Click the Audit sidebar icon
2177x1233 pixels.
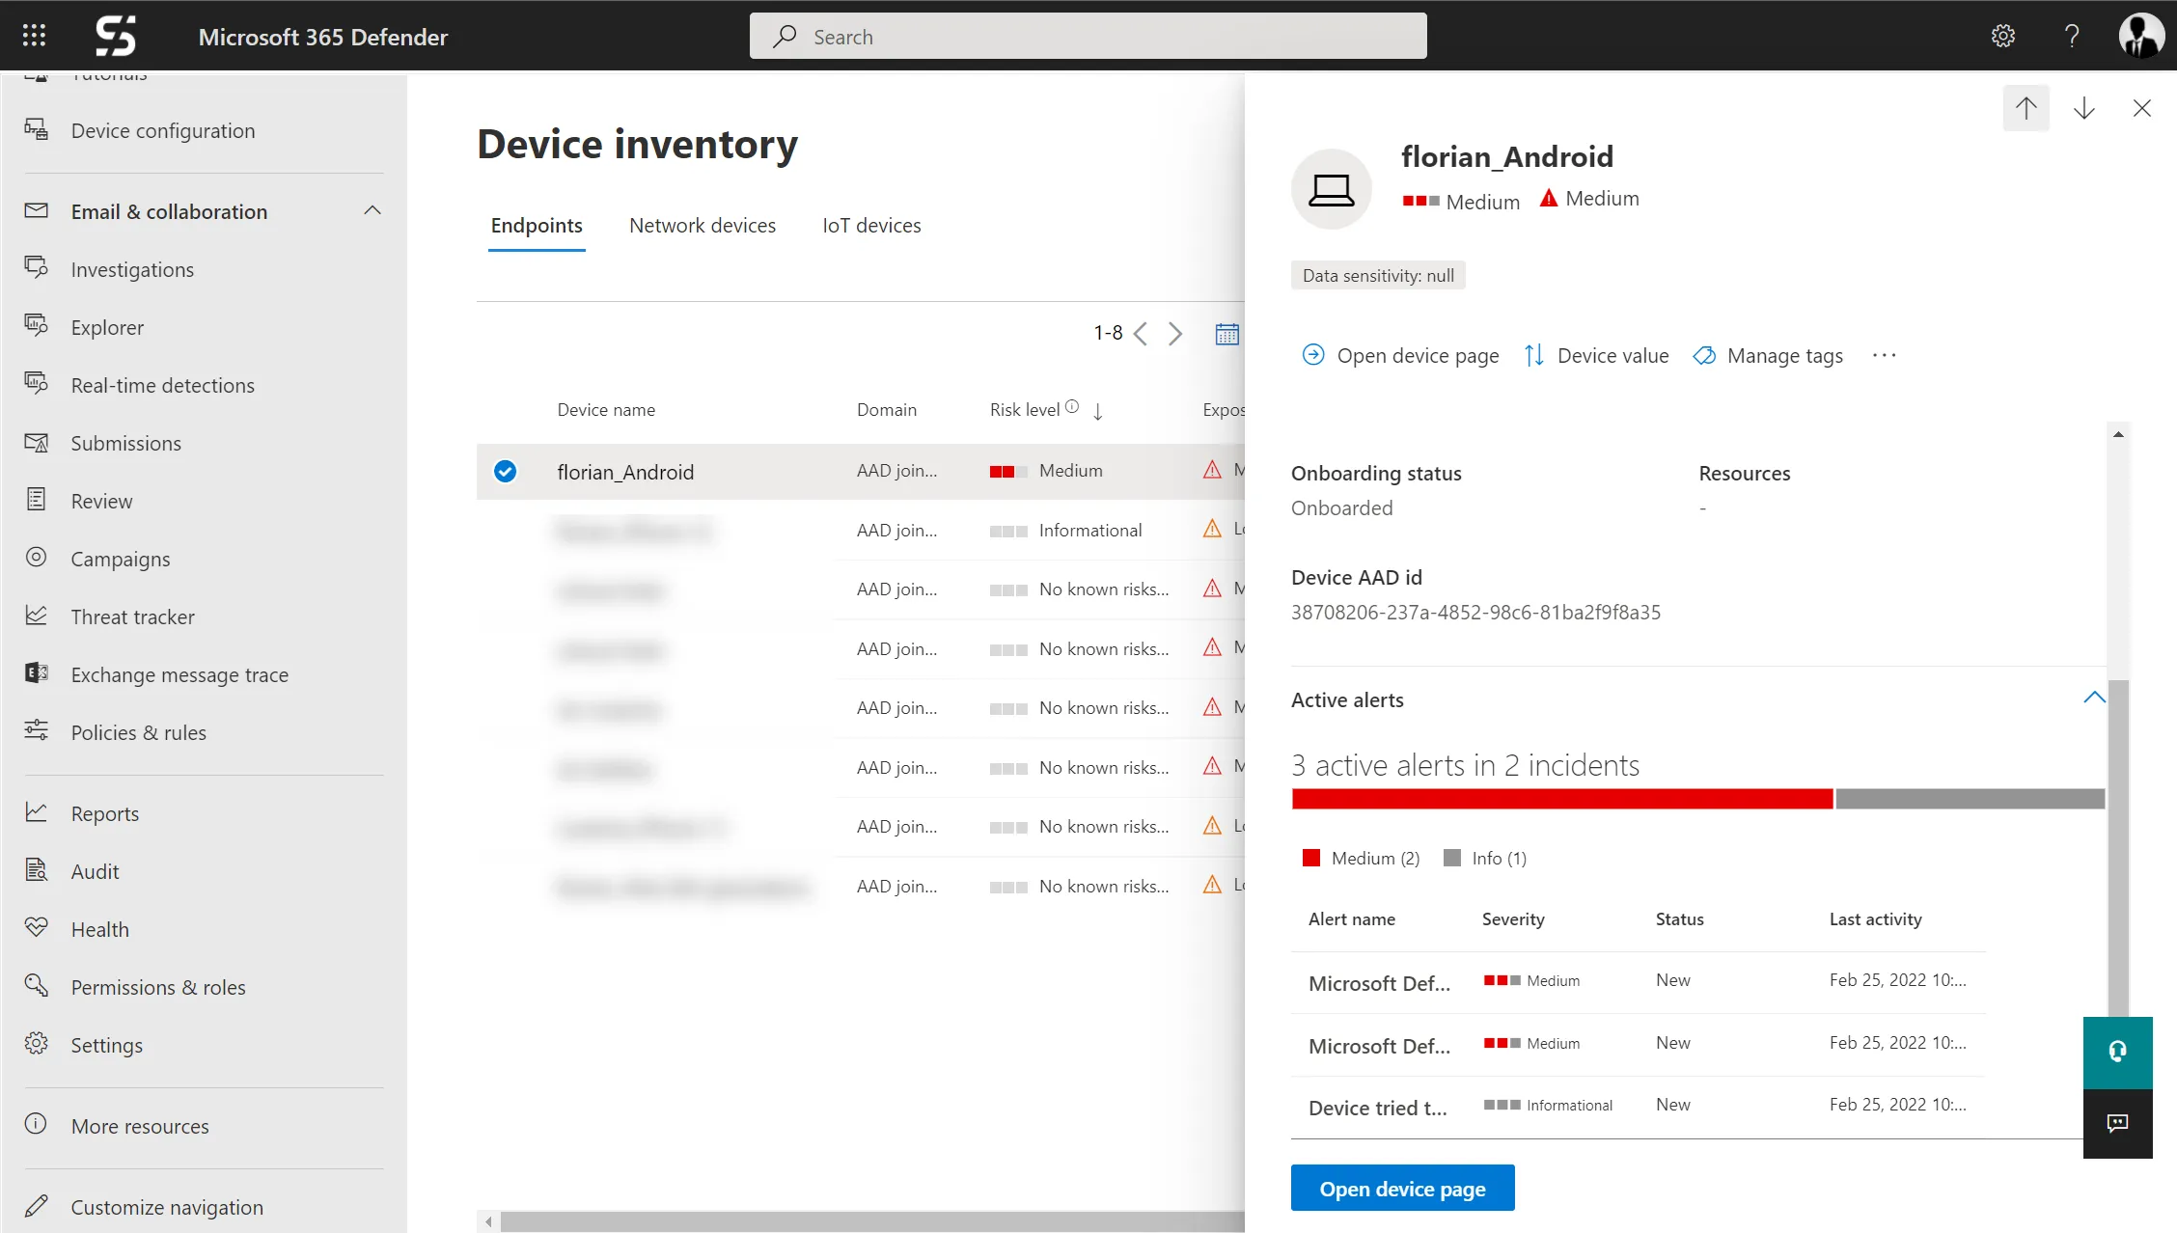(x=37, y=870)
